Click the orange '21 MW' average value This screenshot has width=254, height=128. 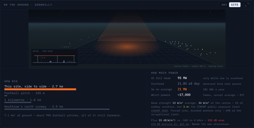[x=182, y=89]
